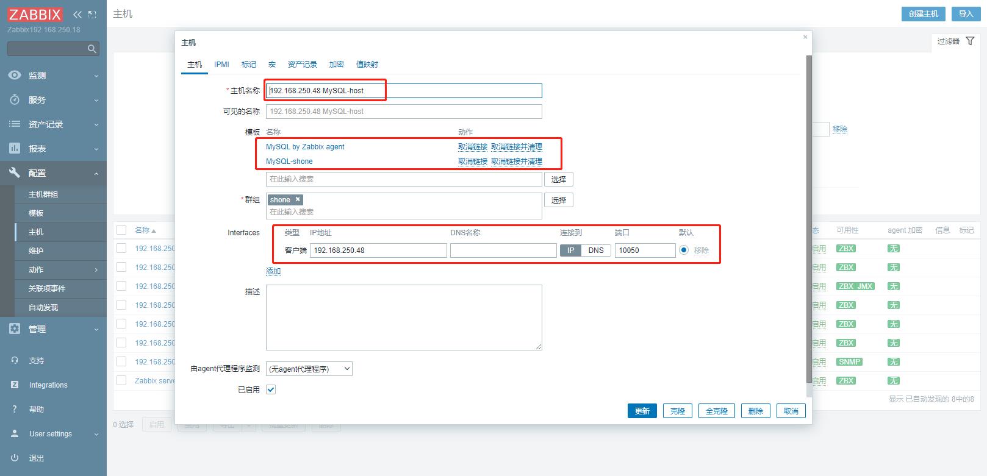Expand the 报表 menu chevron
Image resolution: width=987 pixels, height=476 pixels.
[x=96, y=149]
